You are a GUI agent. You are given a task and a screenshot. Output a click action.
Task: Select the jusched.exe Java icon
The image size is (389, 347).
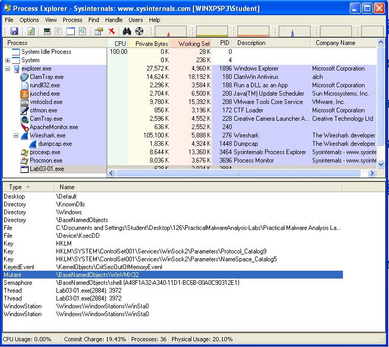point(24,94)
